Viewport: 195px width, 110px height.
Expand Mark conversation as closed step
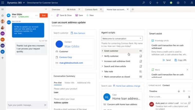(102, 77)
